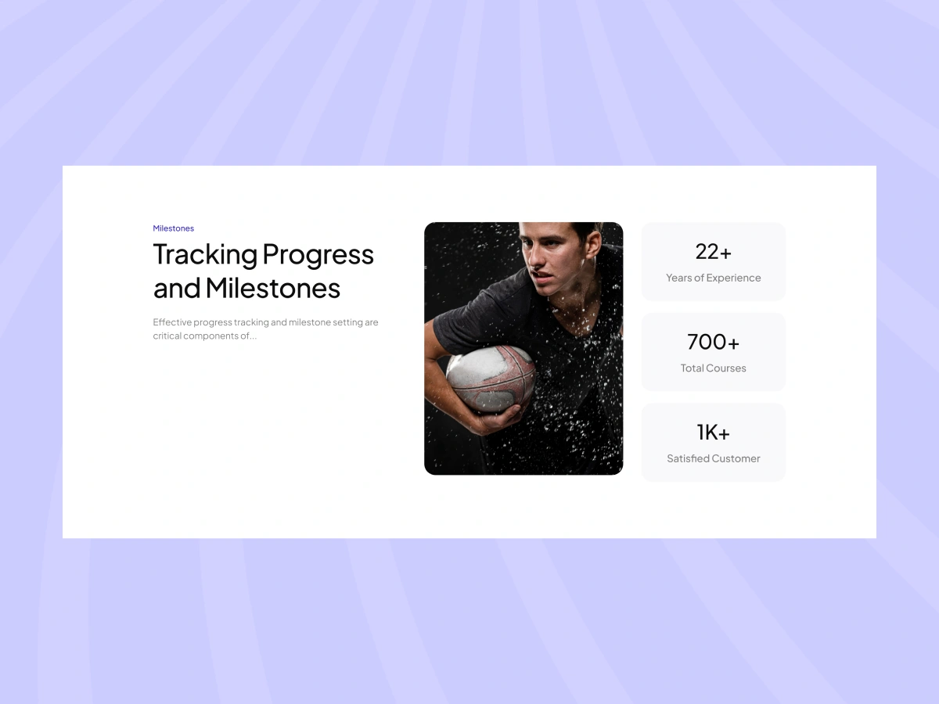Click the small purple Milestones label

pos(173,228)
